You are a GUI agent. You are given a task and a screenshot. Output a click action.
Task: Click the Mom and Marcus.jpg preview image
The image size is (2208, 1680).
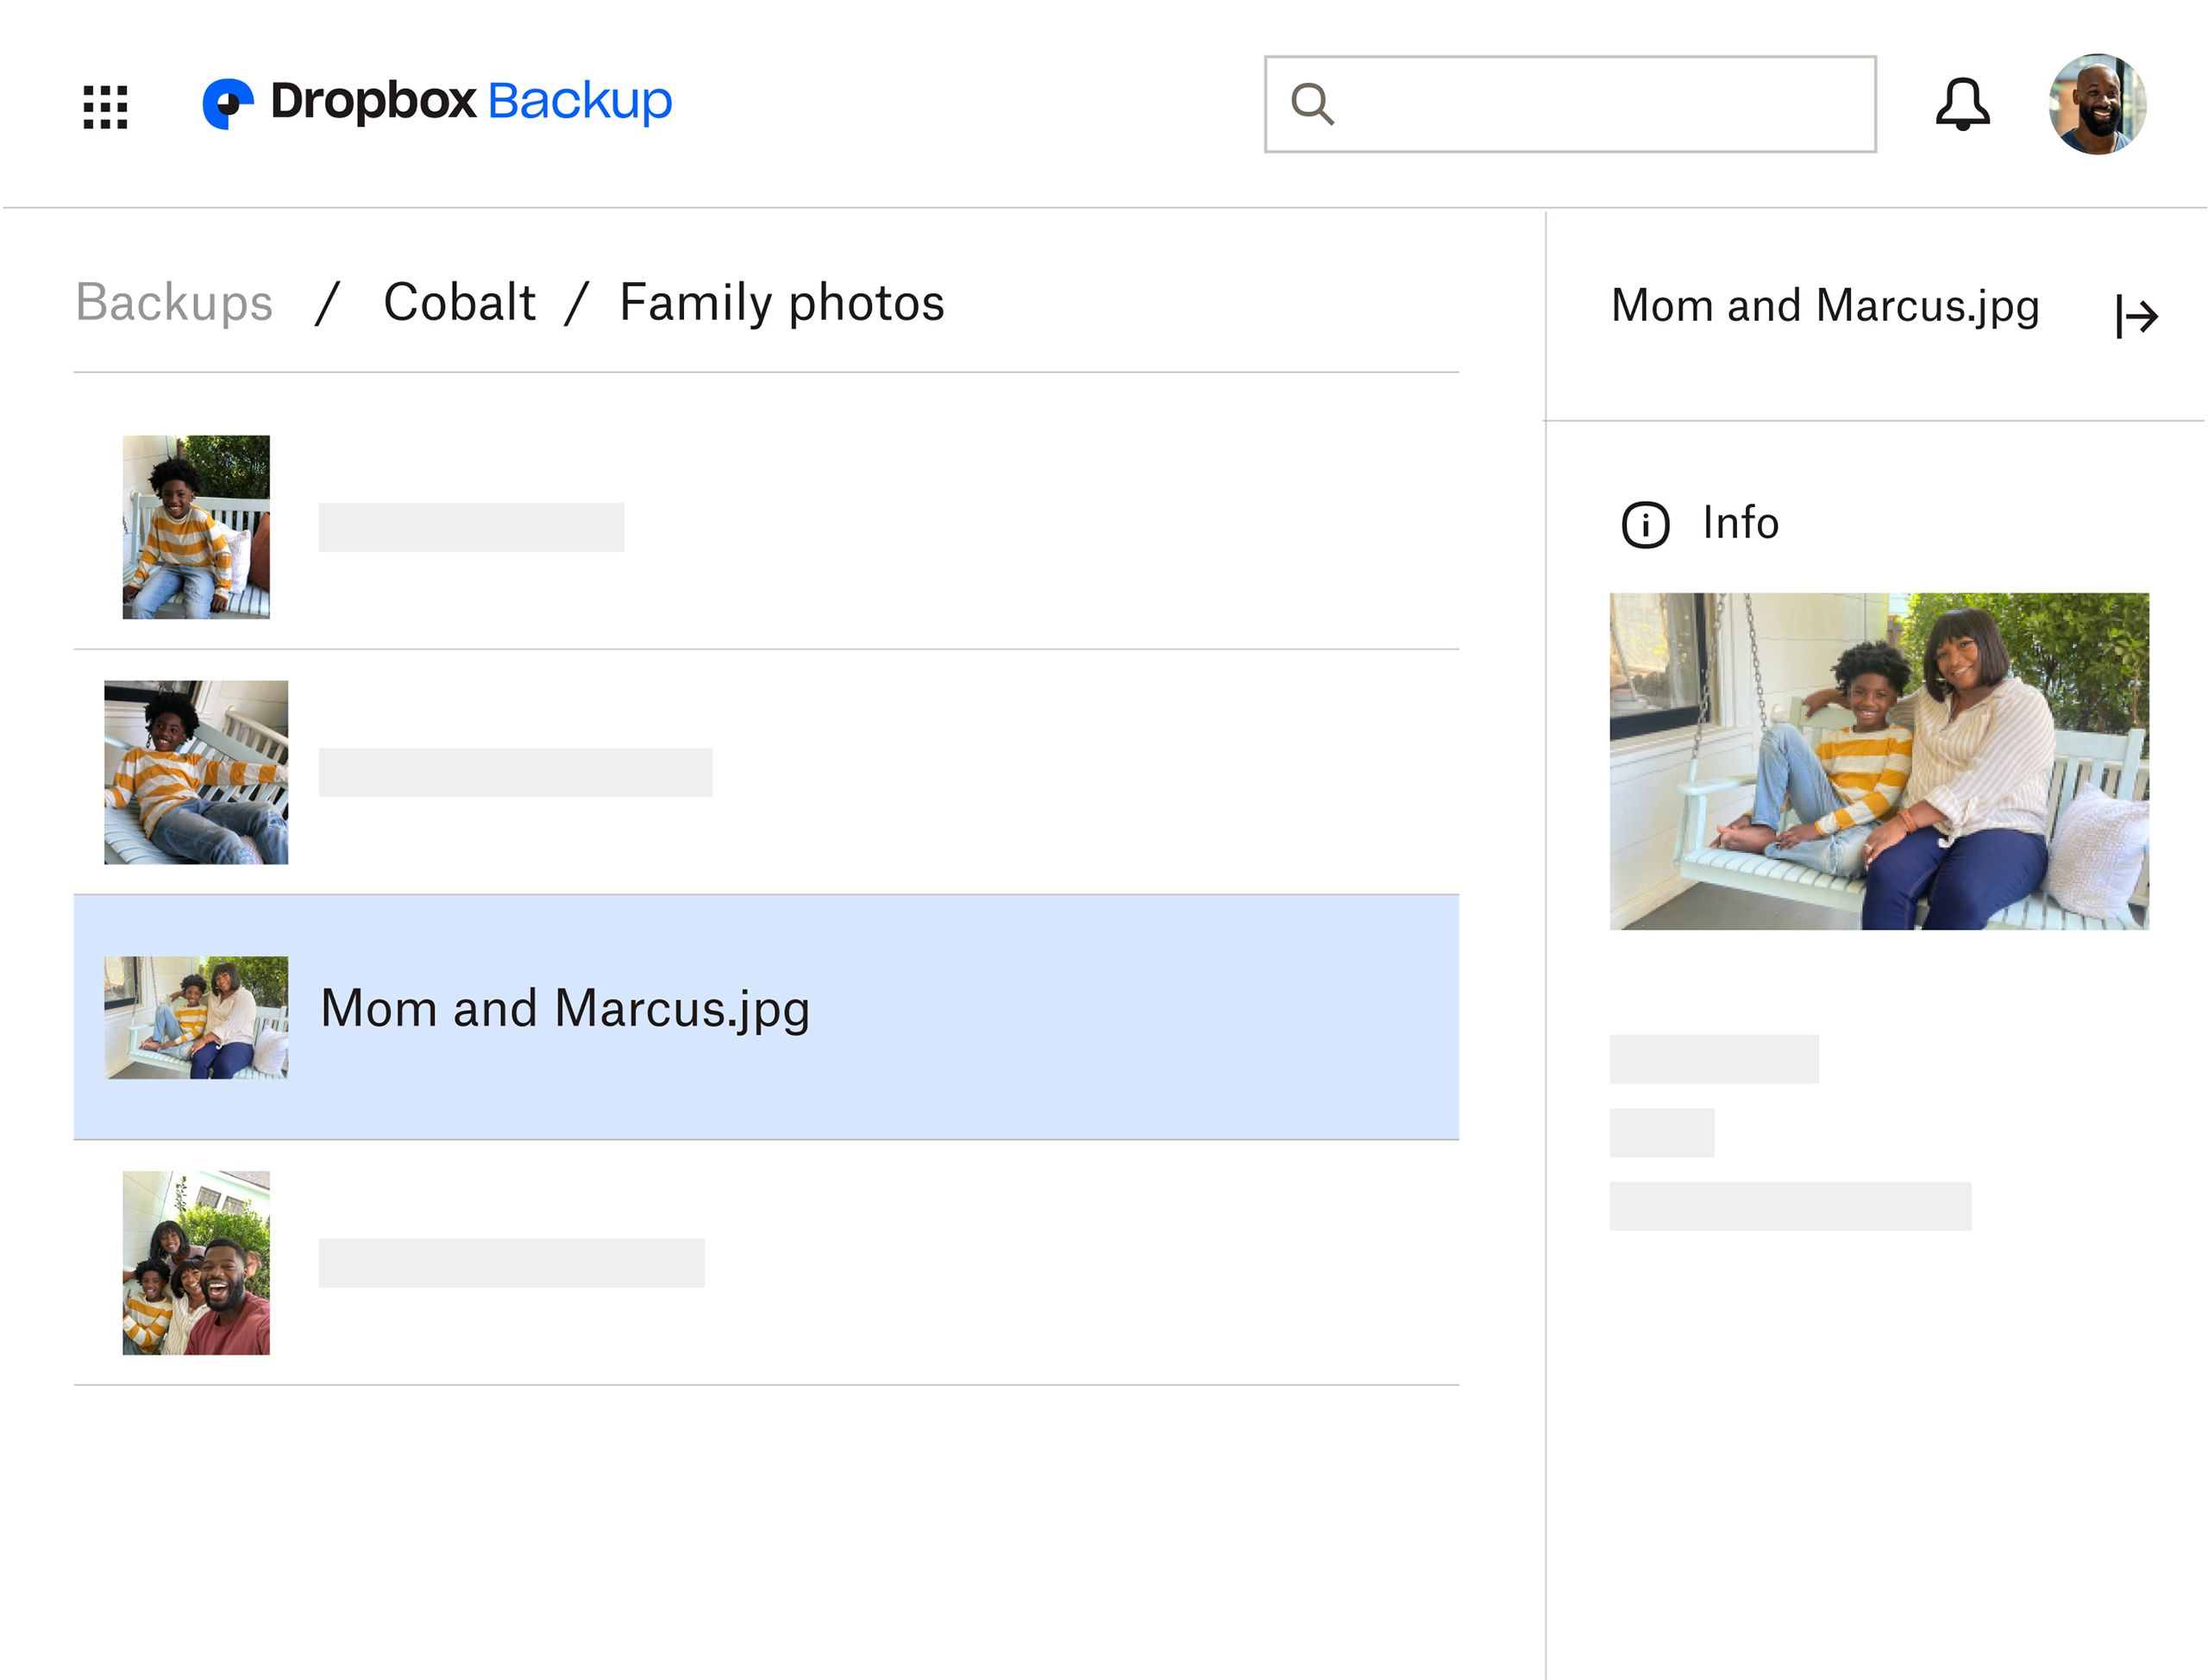click(1878, 761)
